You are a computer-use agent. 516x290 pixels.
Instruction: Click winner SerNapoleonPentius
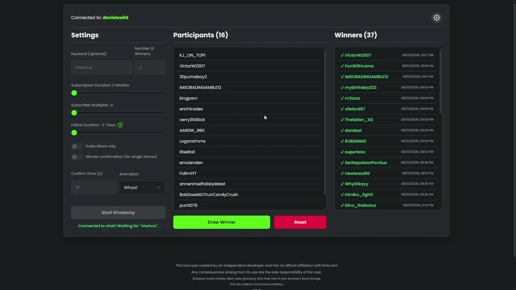(x=366, y=163)
